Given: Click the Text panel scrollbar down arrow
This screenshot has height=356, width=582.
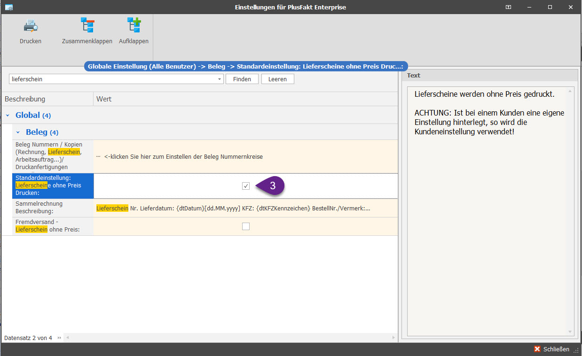Looking at the screenshot, I should click(x=571, y=332).
